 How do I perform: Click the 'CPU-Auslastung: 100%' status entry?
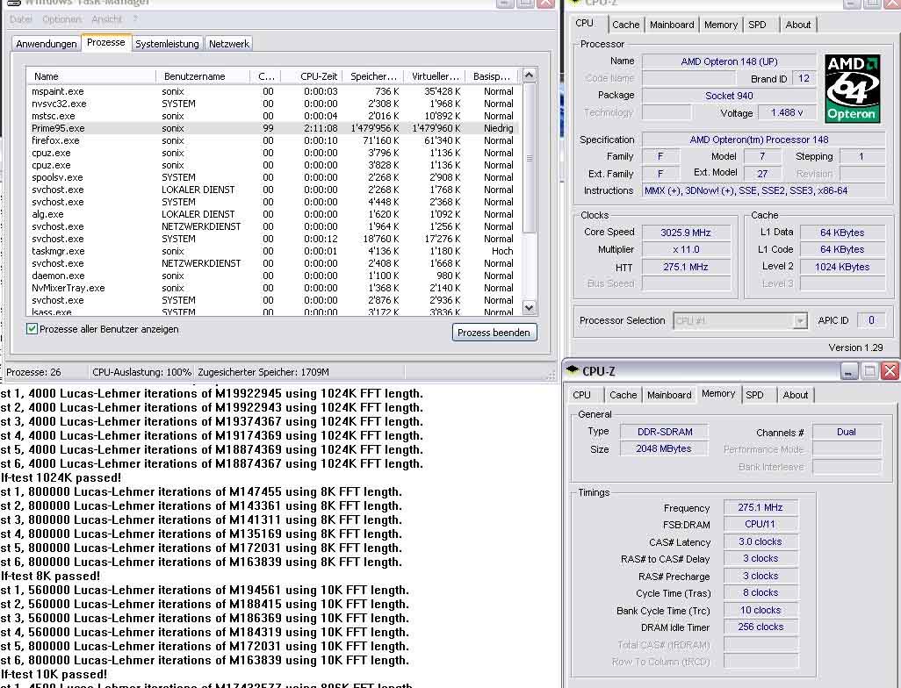coord(141,372)
